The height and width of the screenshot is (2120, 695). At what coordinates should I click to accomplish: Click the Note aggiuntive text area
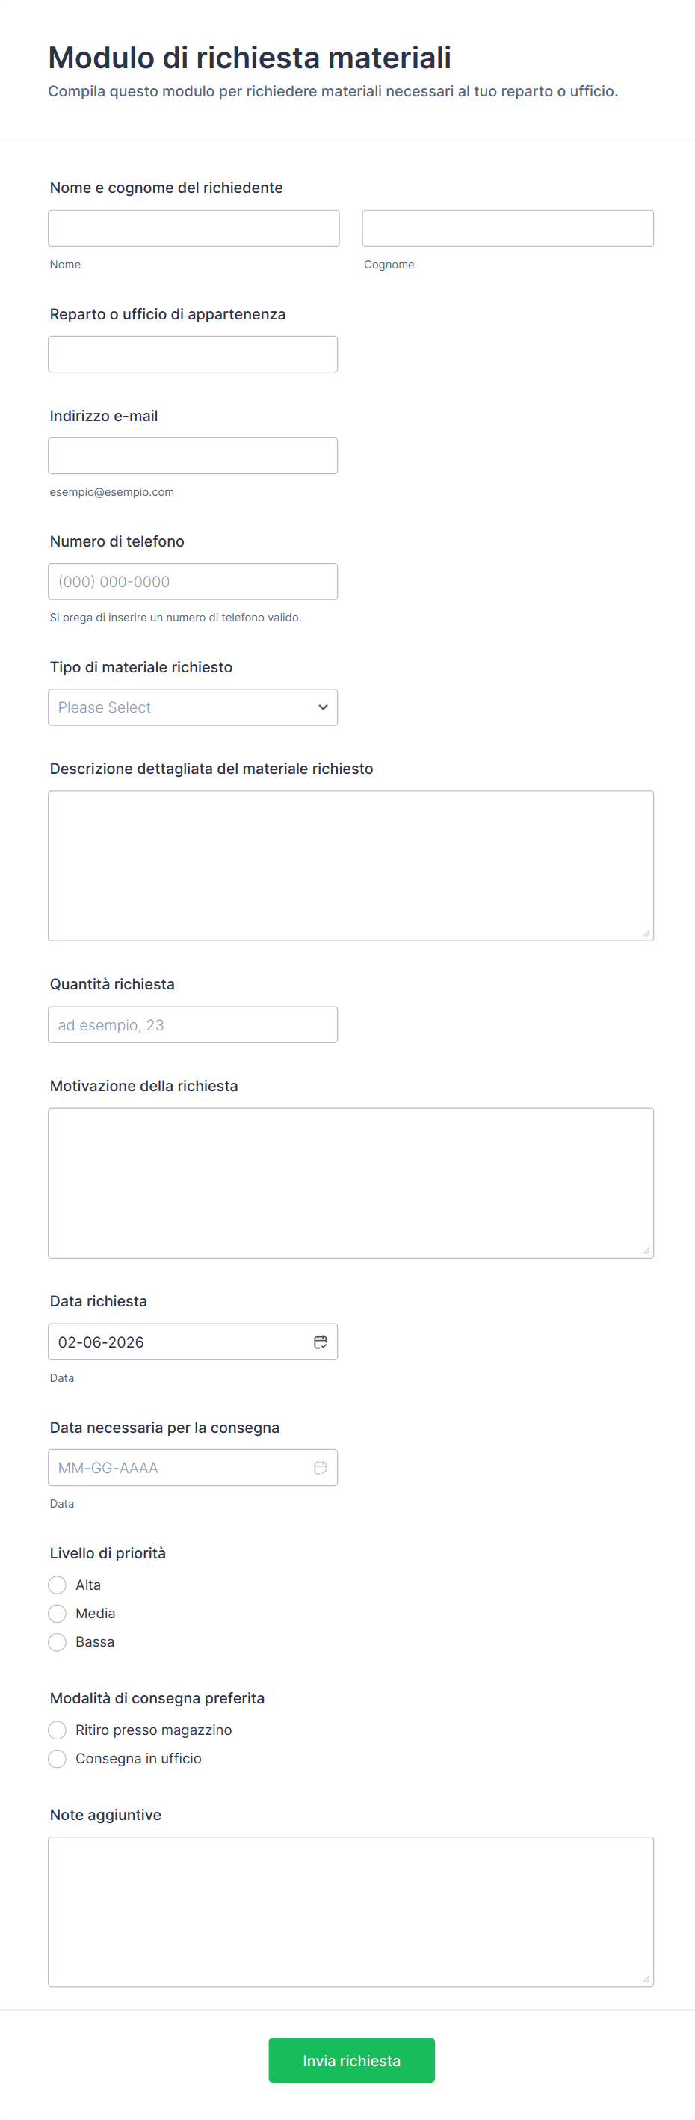[350, 1911]
